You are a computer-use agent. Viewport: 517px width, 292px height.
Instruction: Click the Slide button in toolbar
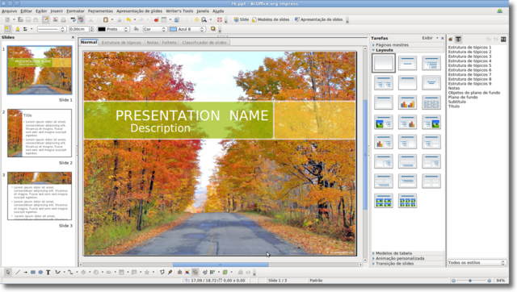click(x=241, y=19)
